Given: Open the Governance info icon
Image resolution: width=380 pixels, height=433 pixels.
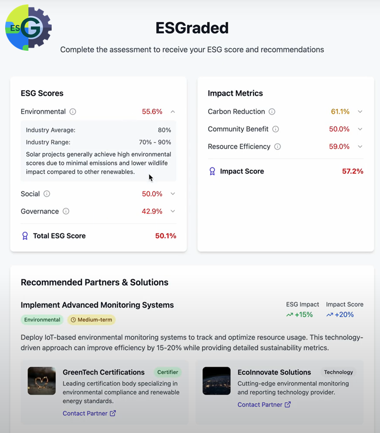Looking at the screenshot, I should tap(66, 211).
